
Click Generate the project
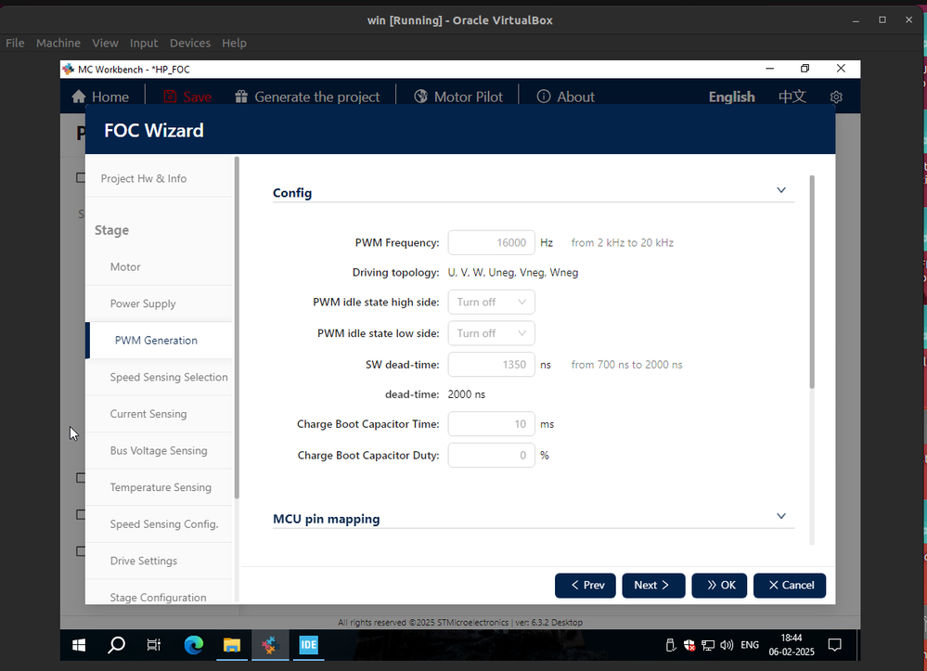click(x=307, y=97)
